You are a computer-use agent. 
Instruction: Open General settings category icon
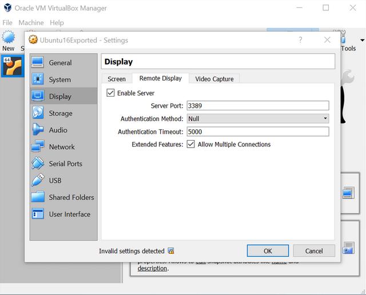pyautogui.click(x=38, y=62)
